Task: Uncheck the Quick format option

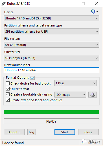Action: coord(8,89)
